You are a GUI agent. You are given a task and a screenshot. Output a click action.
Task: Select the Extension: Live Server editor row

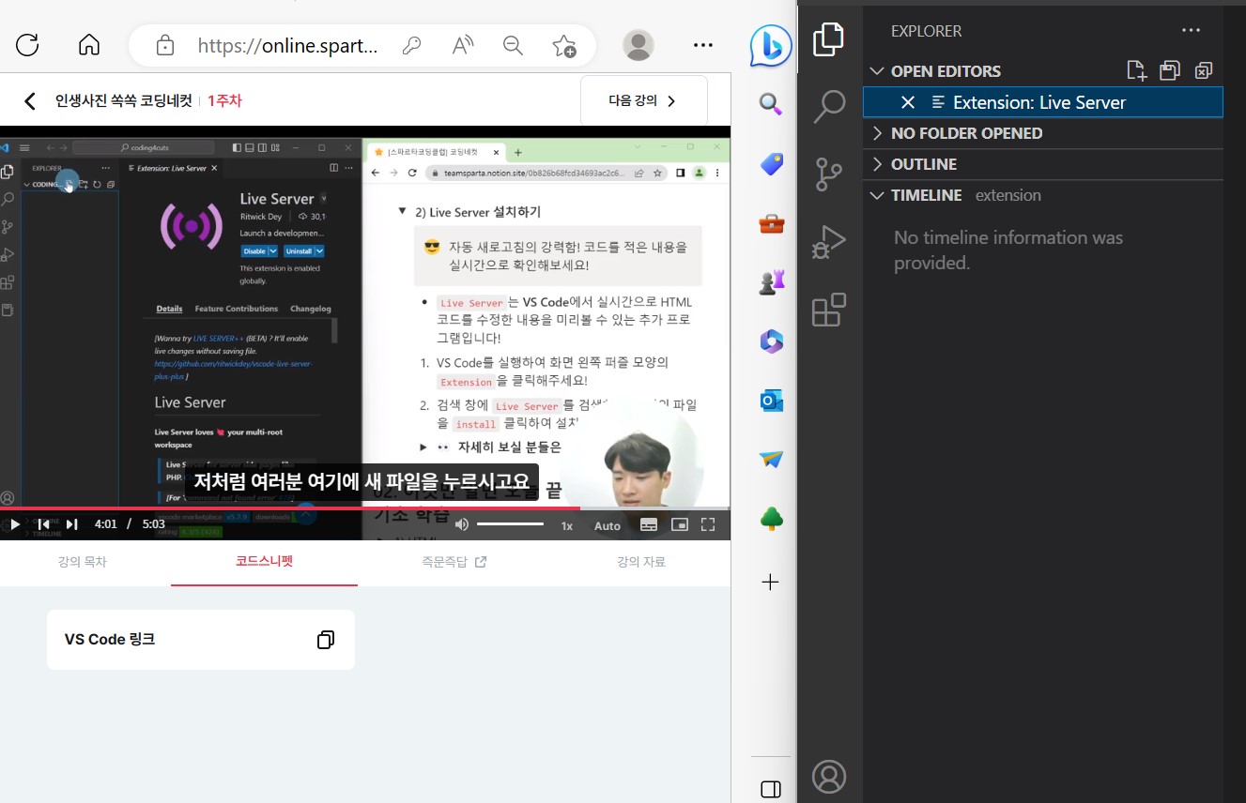pyautogui.click(x=1042, y=102)
